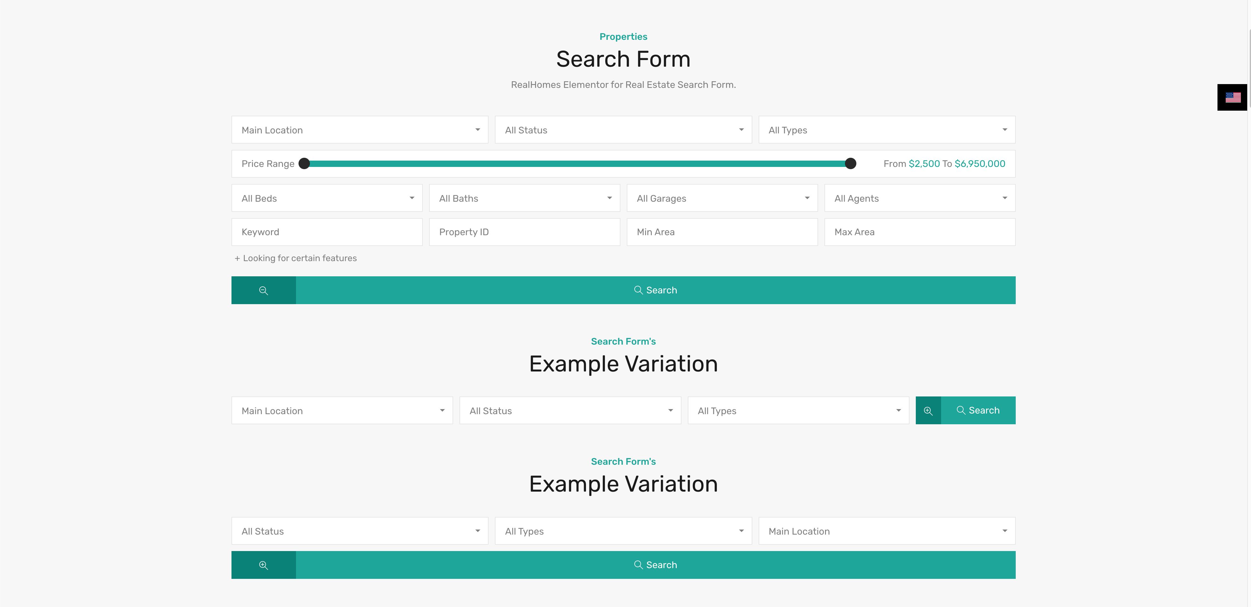This screenshot has height=607, width=1251.
Task: Click the wide Search button of the first form
Action: click(x=655, y=291)
